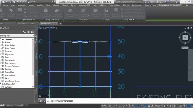Select Corridors in Prospector tree
The height and width of the screenshot is (108, 193).
click(x=9, y=69)
